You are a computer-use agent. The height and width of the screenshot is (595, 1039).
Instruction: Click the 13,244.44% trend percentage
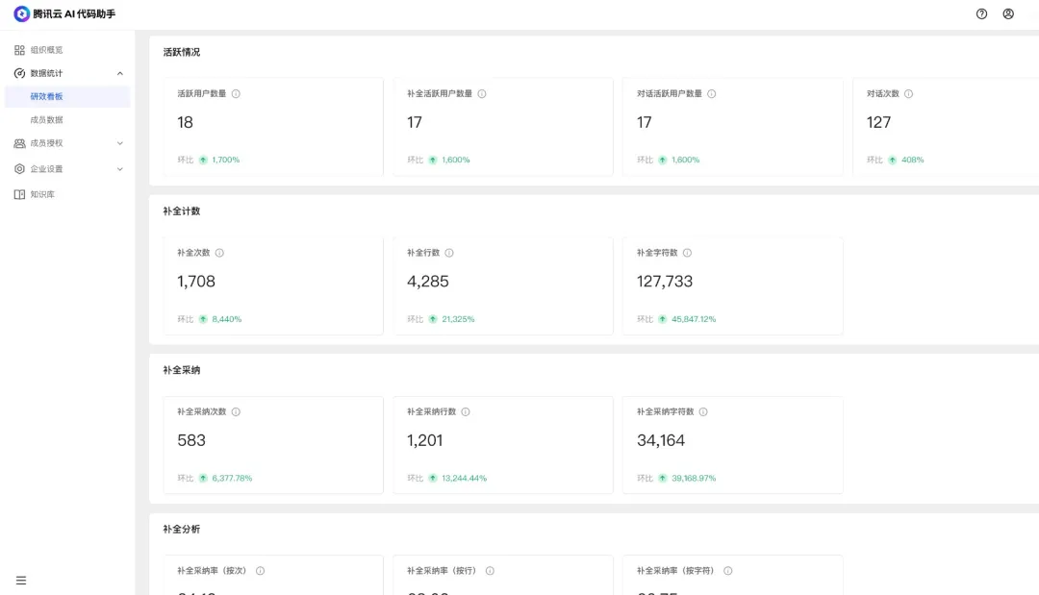(464, 478)
